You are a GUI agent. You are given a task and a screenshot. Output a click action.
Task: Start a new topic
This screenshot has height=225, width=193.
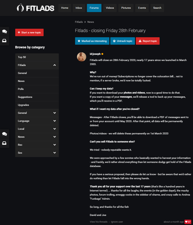coord(30,32)
